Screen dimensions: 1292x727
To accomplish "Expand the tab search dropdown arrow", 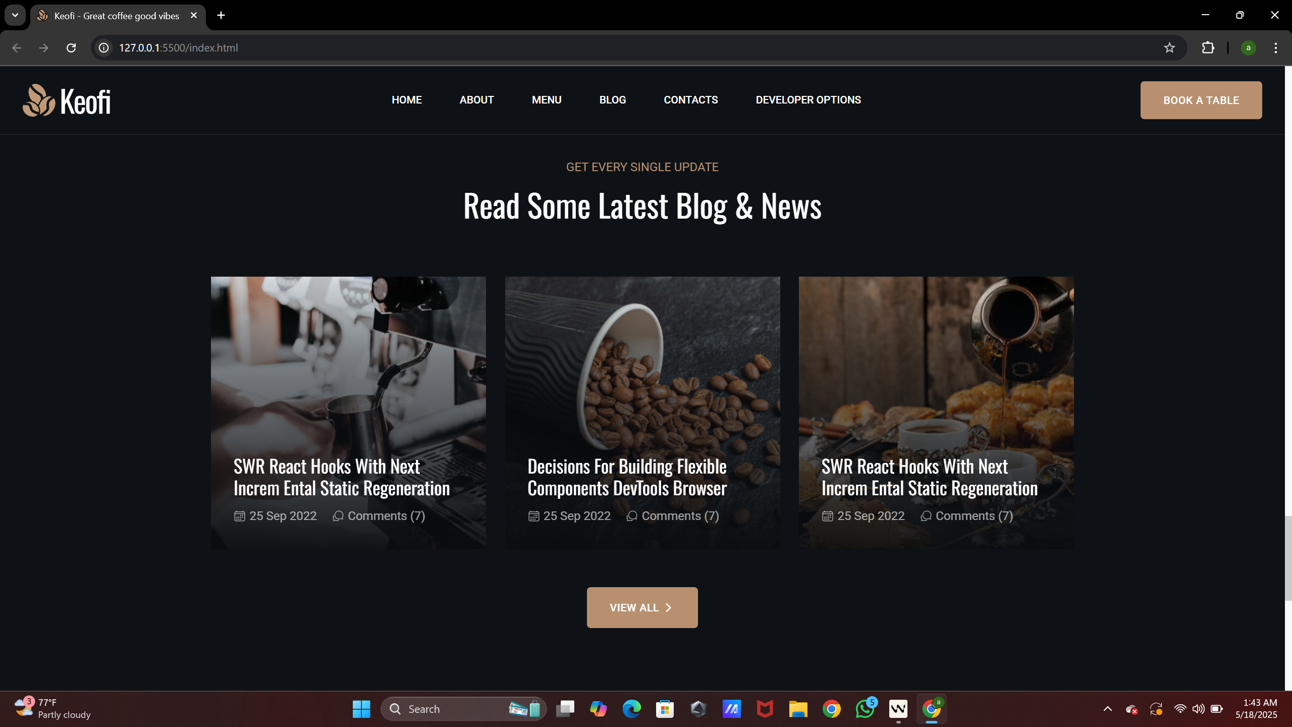I will point(15,15).
